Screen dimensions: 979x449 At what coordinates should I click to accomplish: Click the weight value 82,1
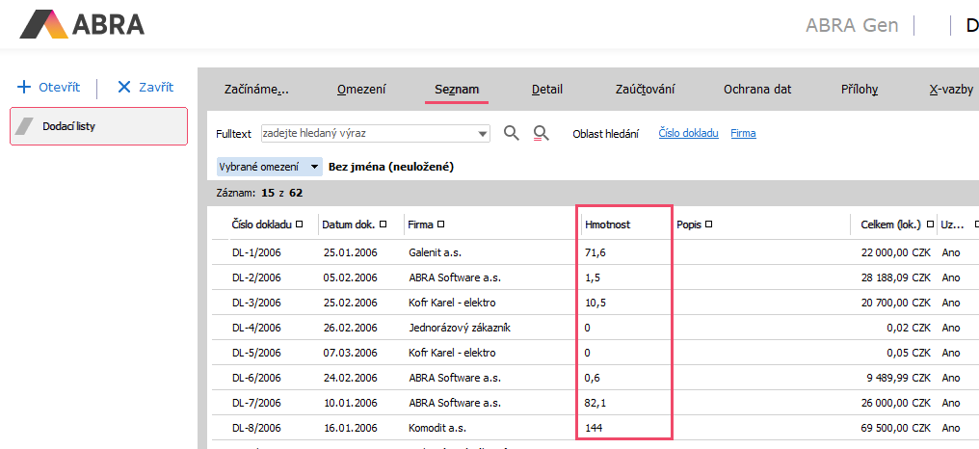pyautogui.click(x=595, y=403)
